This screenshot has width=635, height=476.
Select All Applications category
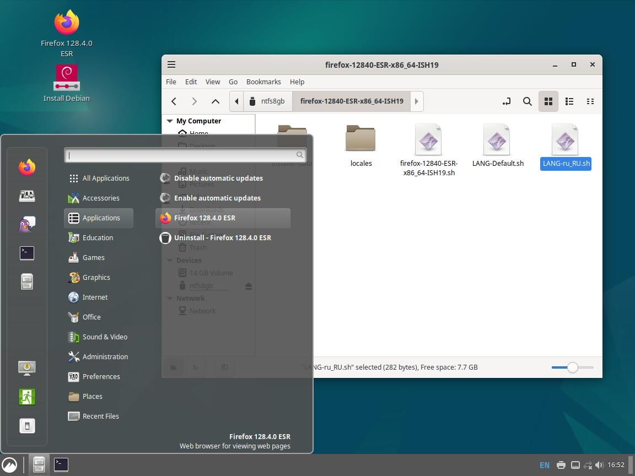click(99, 178)
